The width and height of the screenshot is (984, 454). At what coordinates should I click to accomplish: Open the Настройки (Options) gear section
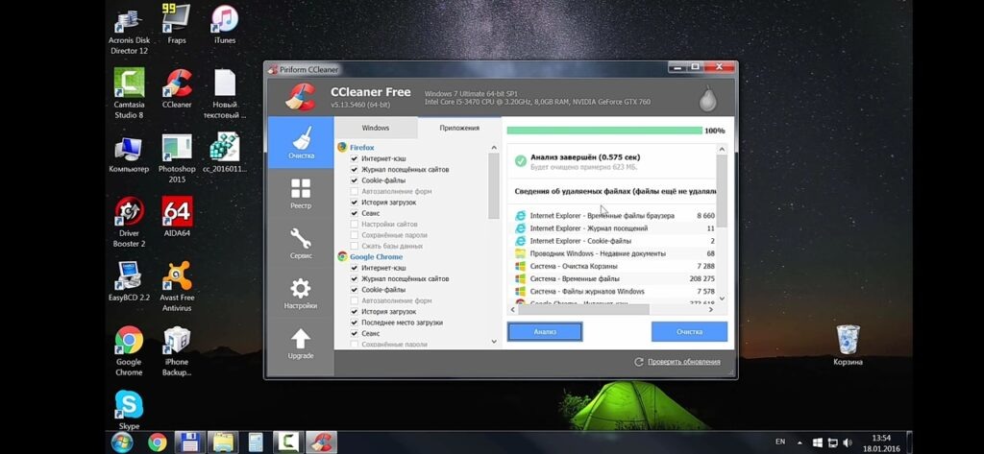point(301,294)
